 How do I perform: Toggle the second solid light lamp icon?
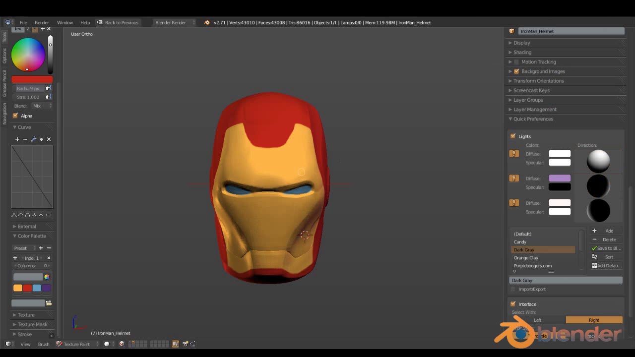click(x=514, y=178)
